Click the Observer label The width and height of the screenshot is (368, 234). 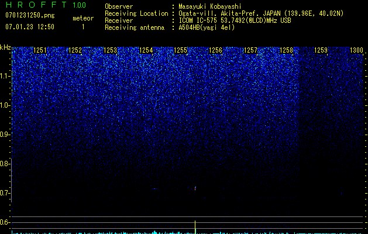pyautogui.click(x=119, y=6)
